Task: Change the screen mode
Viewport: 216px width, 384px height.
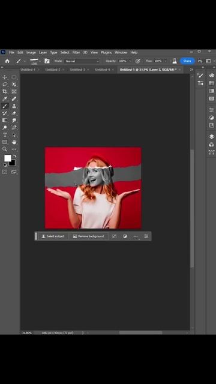Action: 14,172
